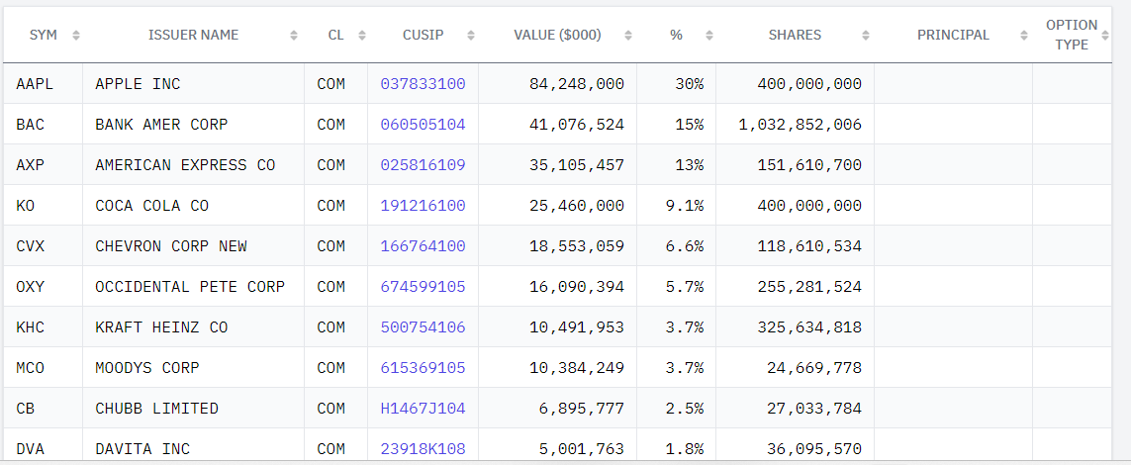The width and height of the screenshot is (1131, 465).
Task: Click OPTION TYPE column sort arrows
Action: coord(1106,36)
